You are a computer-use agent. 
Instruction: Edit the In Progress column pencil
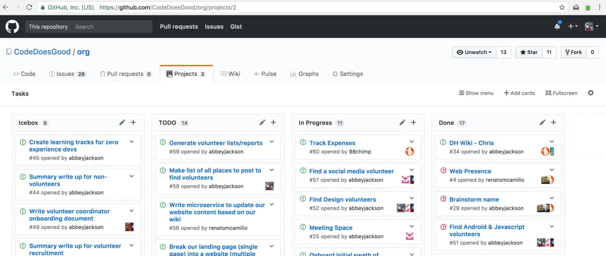(x=402, y=122)
